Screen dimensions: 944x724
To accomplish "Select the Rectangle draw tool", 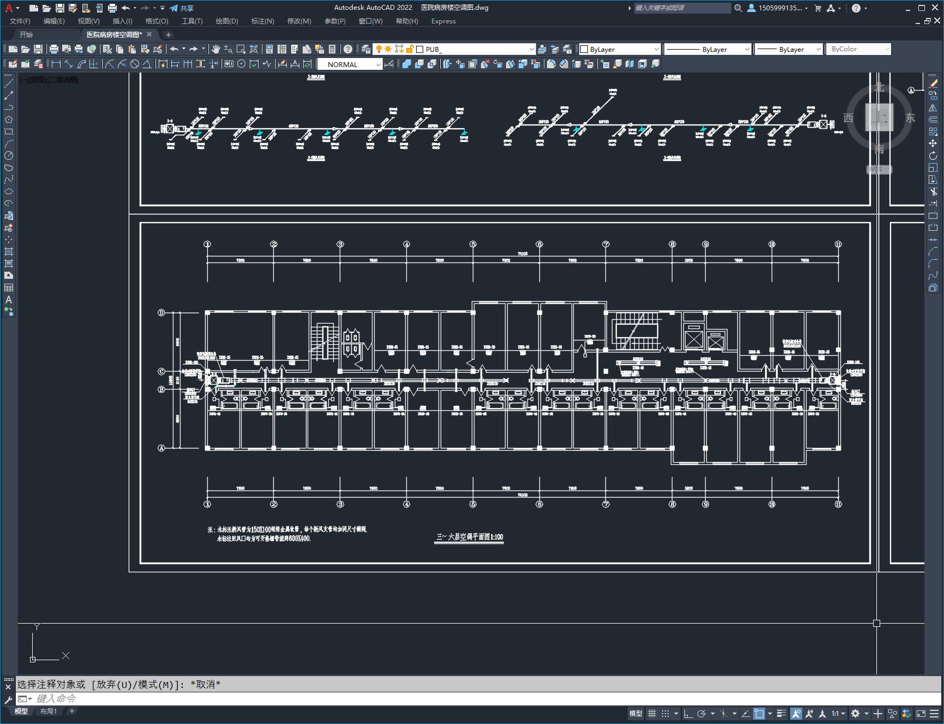I will pyautogui.click(x=9, y=131).
